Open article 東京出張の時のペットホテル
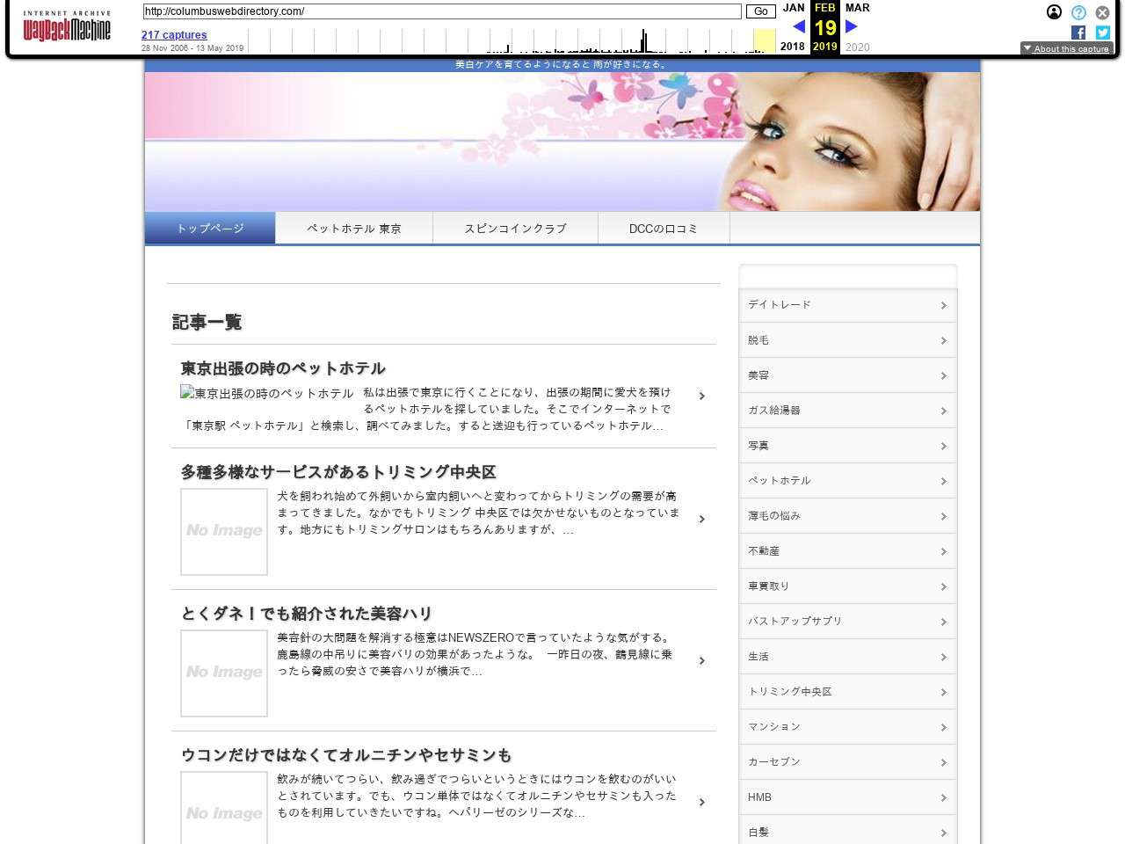Screen dimensions: 1125x844 point(283,368)
